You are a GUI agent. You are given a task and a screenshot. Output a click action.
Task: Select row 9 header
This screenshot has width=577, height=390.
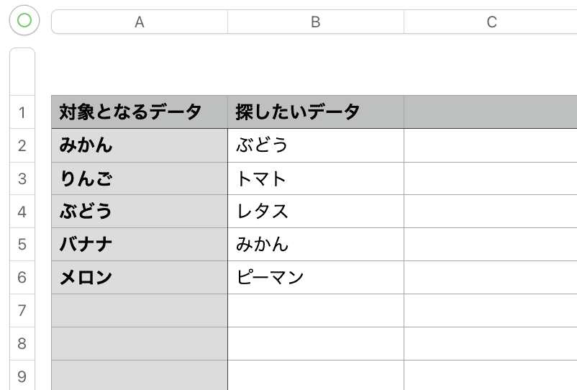22,376
